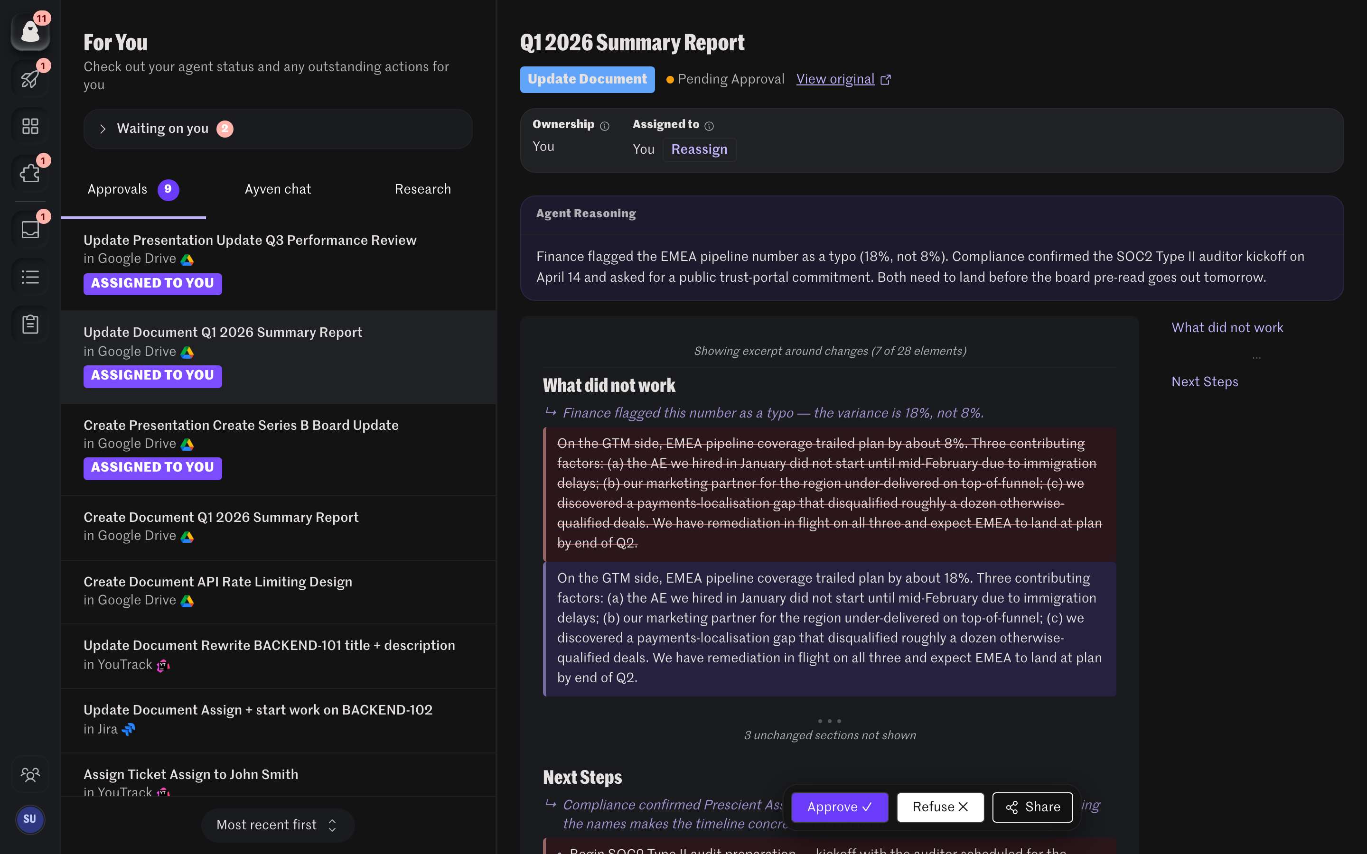Image resolution: width=1367 pixels, height=854 pixels.
Task: Jump to Next Steps in outline
Action: 1204,382
